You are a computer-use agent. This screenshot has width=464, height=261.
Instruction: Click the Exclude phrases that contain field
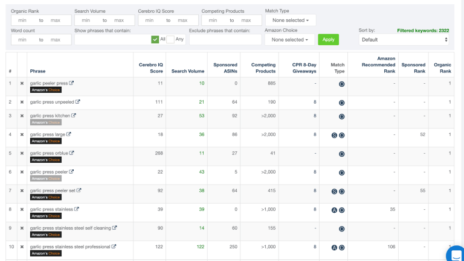225,40
